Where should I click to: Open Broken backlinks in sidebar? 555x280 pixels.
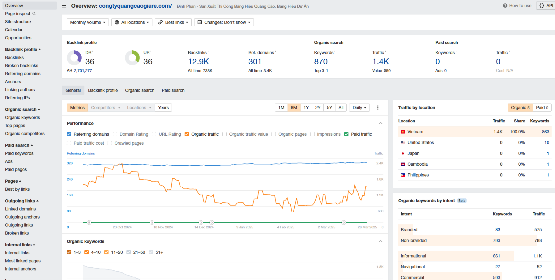coord(22,66)
